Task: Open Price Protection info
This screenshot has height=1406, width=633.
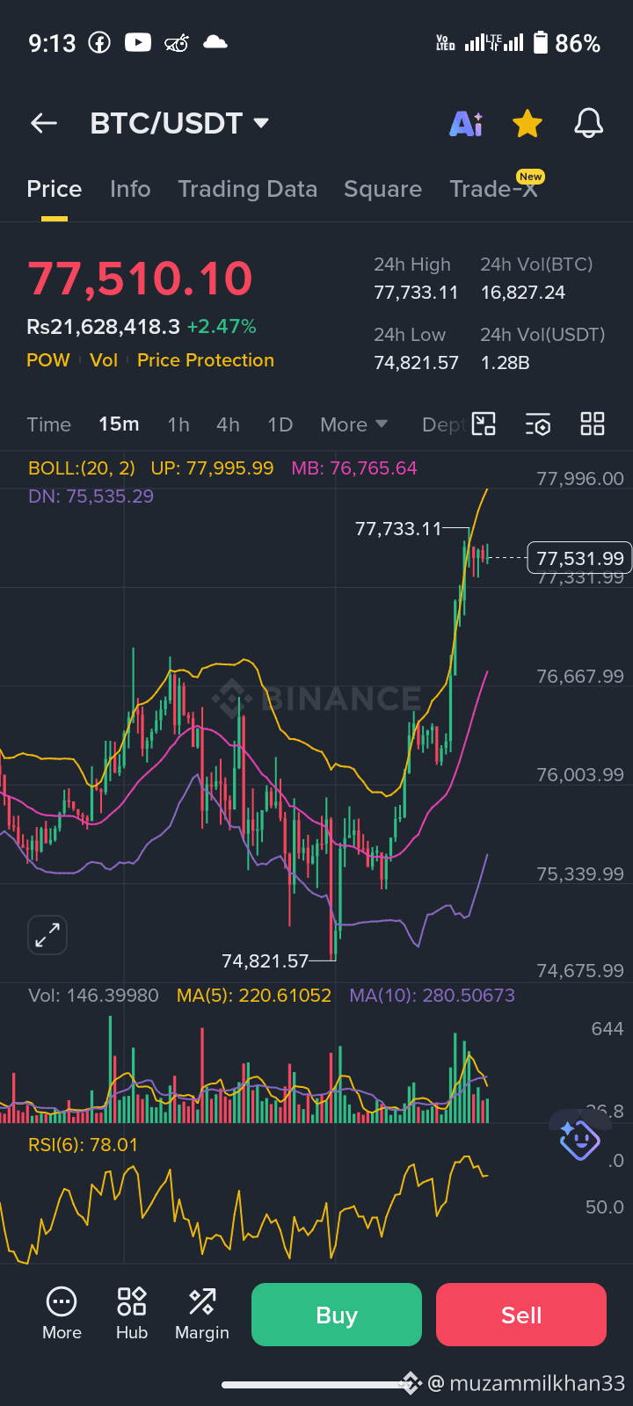Action: [x=206, y=360]
